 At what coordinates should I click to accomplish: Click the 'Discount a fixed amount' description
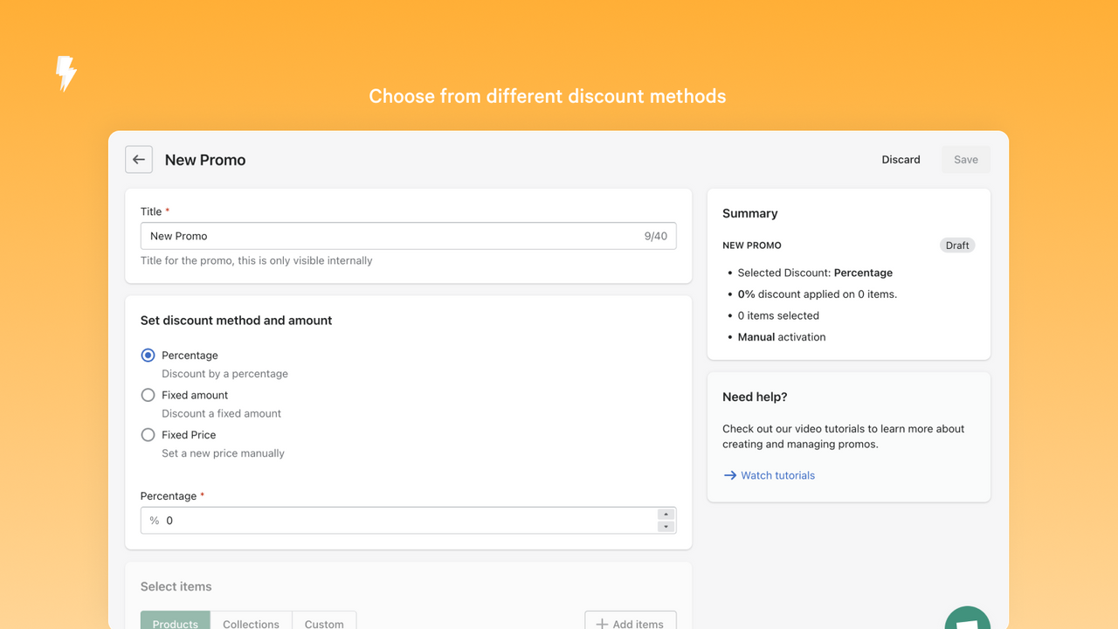[221, 413]
